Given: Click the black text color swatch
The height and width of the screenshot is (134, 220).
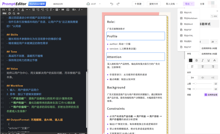Looking at the screenshot, I should 190,60.
